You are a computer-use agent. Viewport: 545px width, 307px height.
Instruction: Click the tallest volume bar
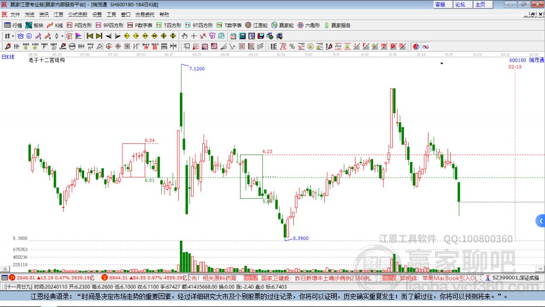pos(181,257)
